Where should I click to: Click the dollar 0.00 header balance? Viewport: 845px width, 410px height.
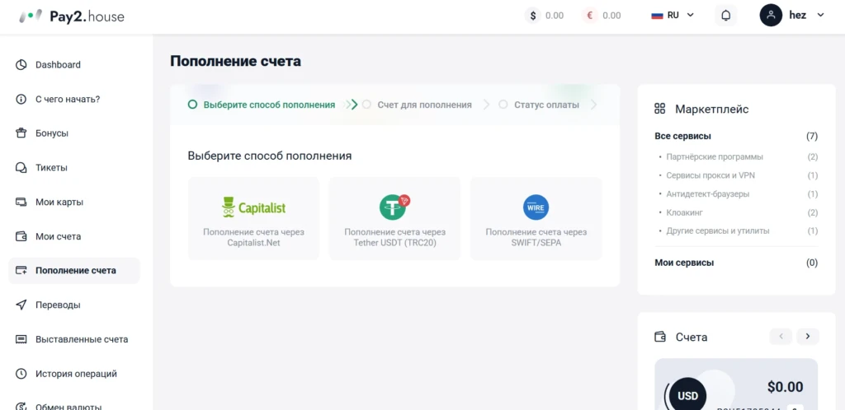[555, 16]
